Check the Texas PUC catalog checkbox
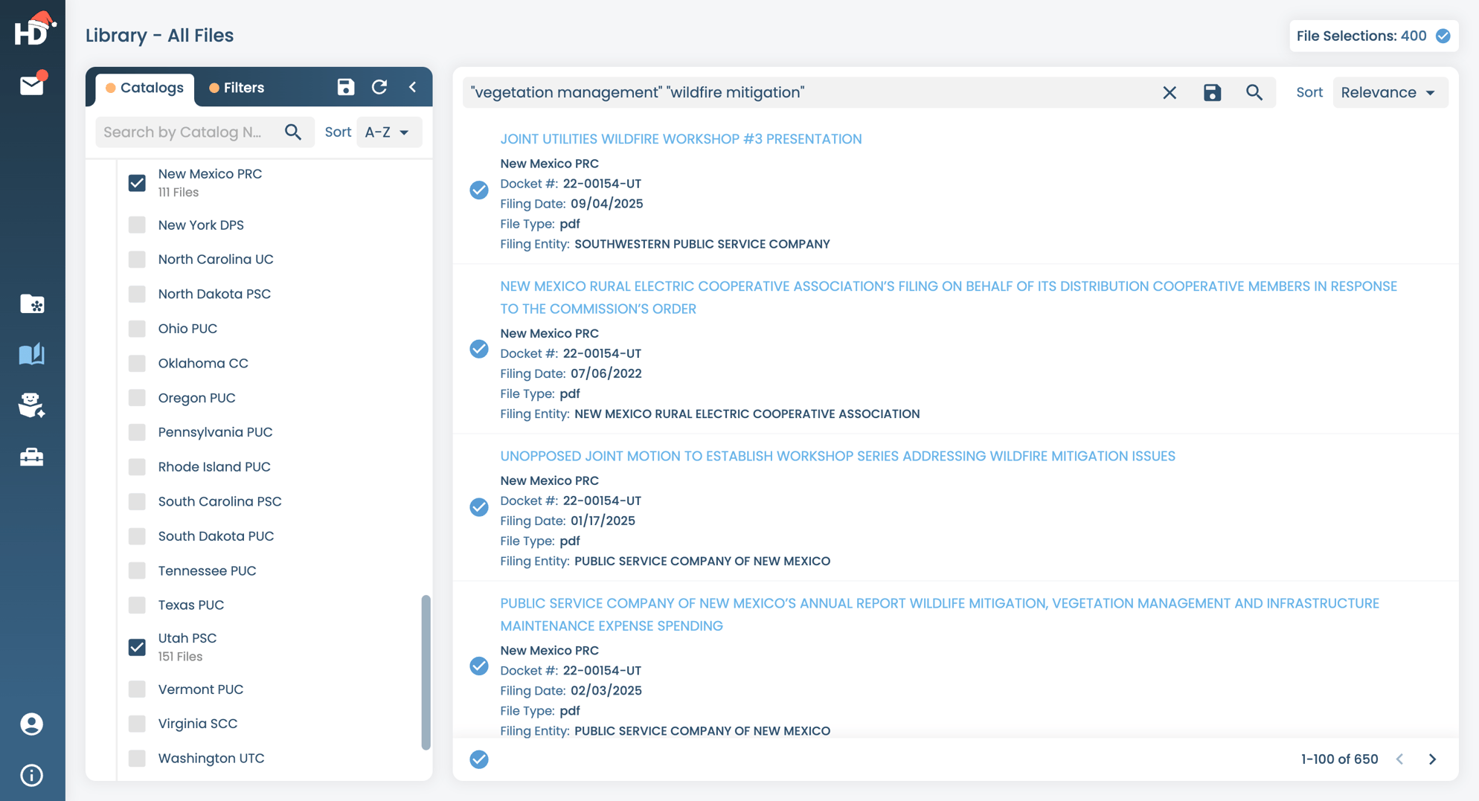This screenshot has height=801, width=1479. [x=137, y=605]
